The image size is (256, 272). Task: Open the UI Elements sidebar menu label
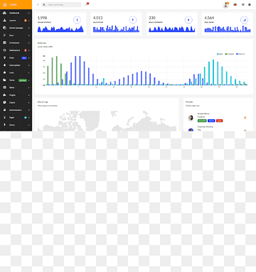click(x=14, y=43)
